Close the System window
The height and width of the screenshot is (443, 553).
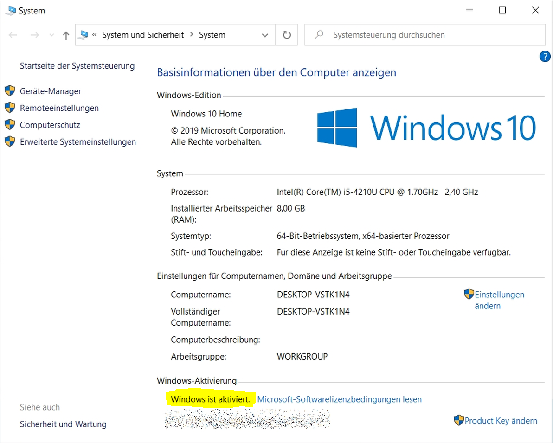point(535,10)
